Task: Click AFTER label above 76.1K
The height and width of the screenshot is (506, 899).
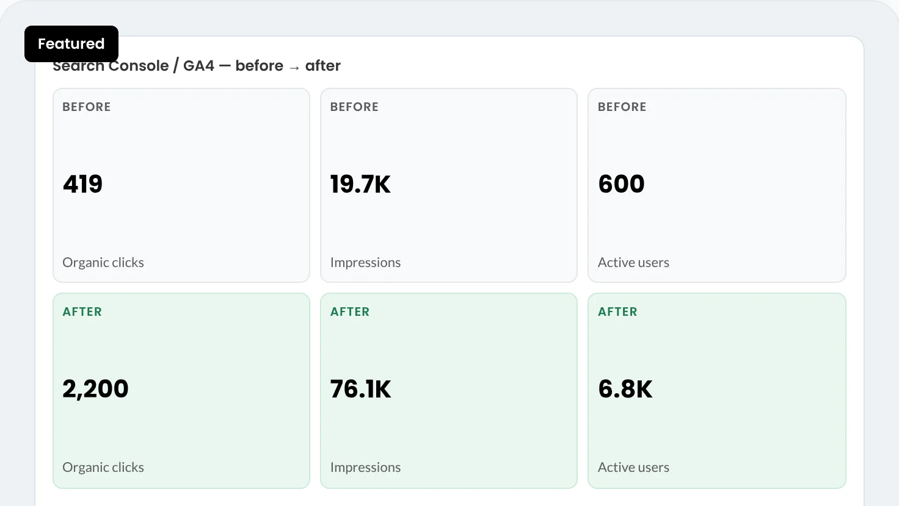Action: [350, 312]
